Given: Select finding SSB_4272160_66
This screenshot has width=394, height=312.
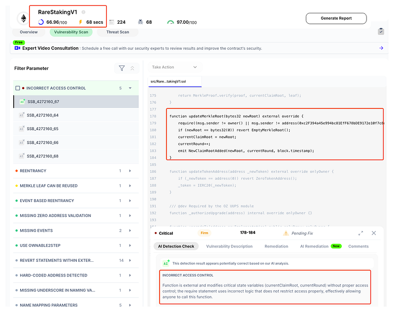Looking at the screenshot, I should pyautogui.click(x=43, y=142).
